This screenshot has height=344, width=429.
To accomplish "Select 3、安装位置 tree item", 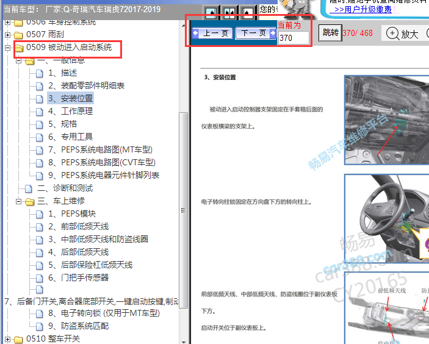I will [x=71, y=98].
